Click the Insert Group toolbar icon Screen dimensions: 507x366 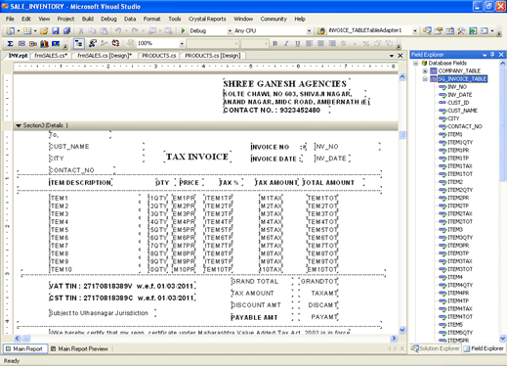21,43
